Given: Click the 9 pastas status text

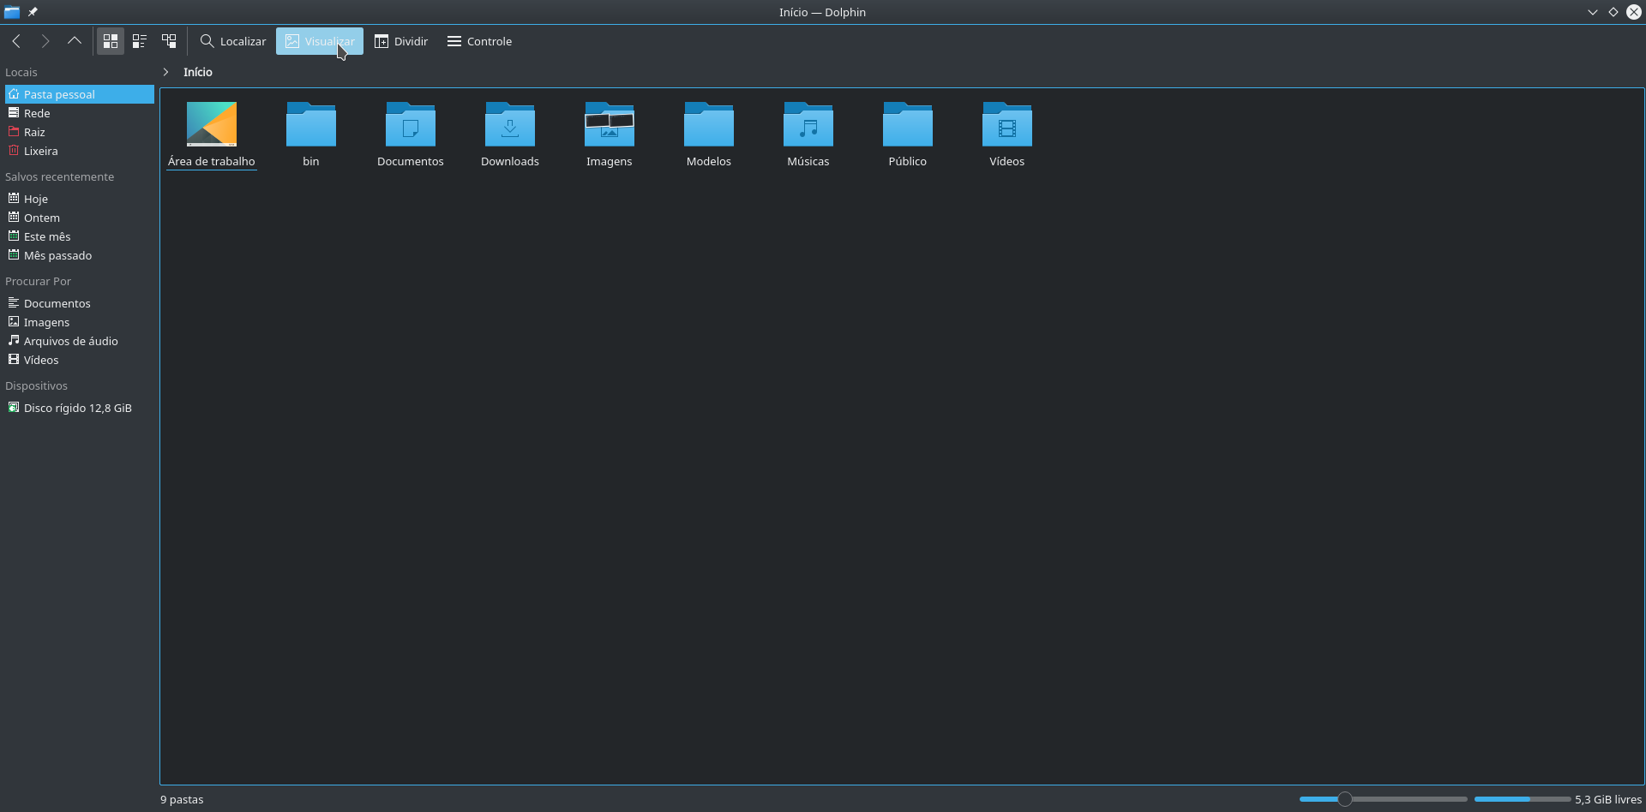Looking at the screenshot, I should click(x=182, y=799).
